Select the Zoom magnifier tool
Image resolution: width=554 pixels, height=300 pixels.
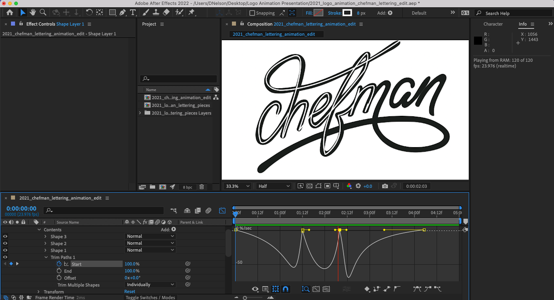[x=43, y=13]
